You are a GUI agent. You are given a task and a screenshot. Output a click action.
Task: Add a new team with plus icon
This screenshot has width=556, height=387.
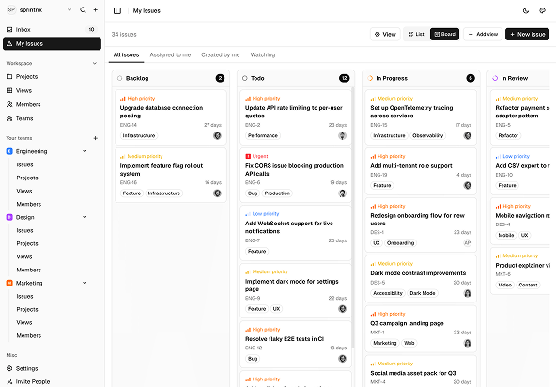(x=96, y=138)
